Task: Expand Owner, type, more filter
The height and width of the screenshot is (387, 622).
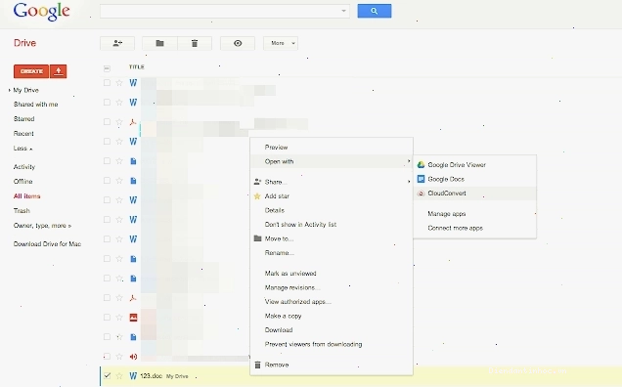Action: 42,226
